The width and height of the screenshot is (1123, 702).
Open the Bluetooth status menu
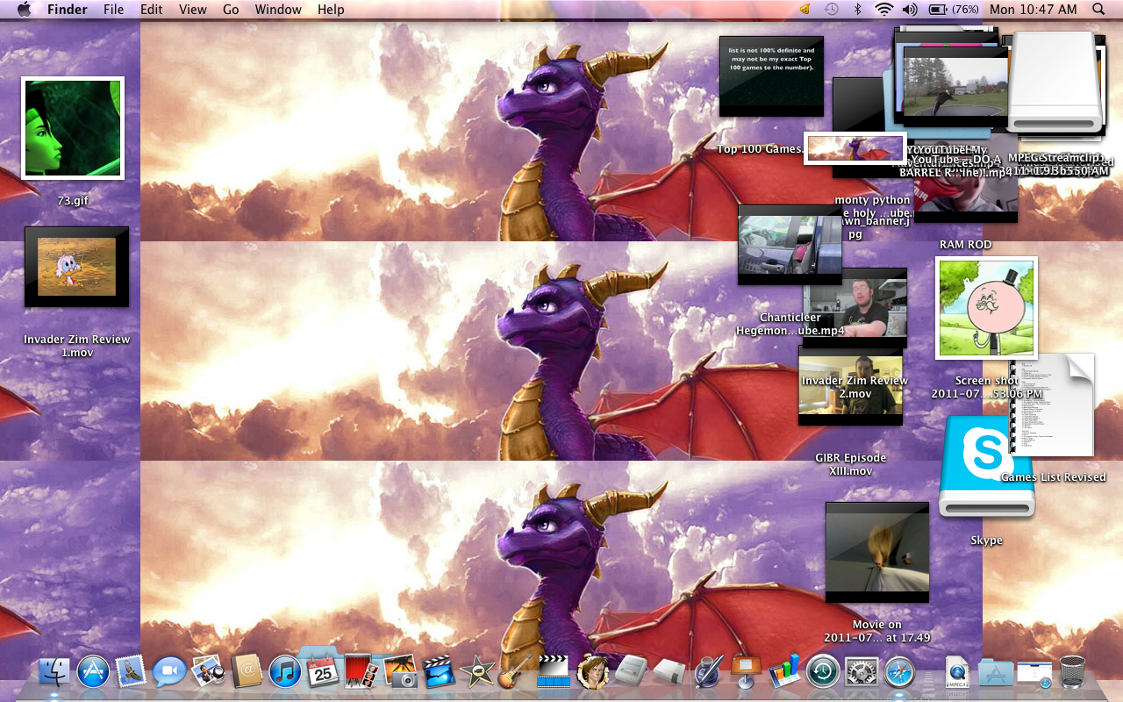[858, 10]
